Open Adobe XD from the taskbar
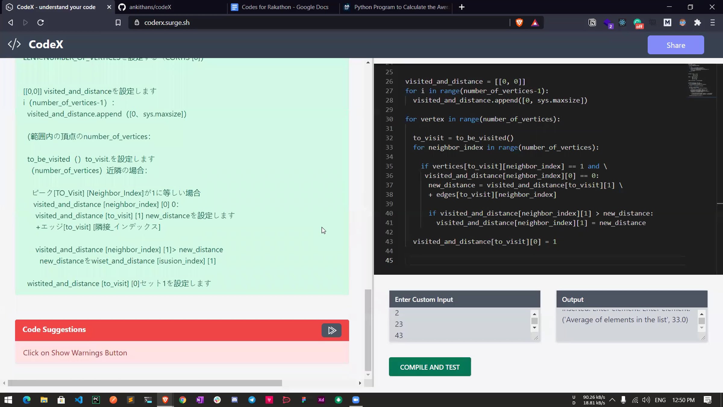This screenshot has width=723, height=407. point(321,400)
